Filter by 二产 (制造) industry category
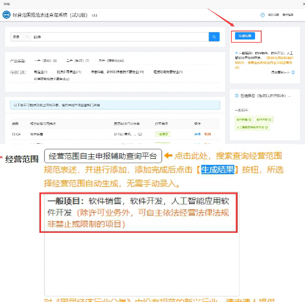The height and width of the screenshot is (302, 305). pyautogui.click(x=78, y=61)
